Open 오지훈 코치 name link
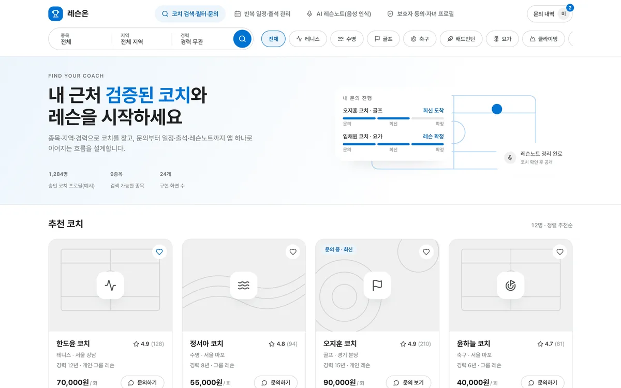This screenshot has width=621, height=388. pos(340,344)
